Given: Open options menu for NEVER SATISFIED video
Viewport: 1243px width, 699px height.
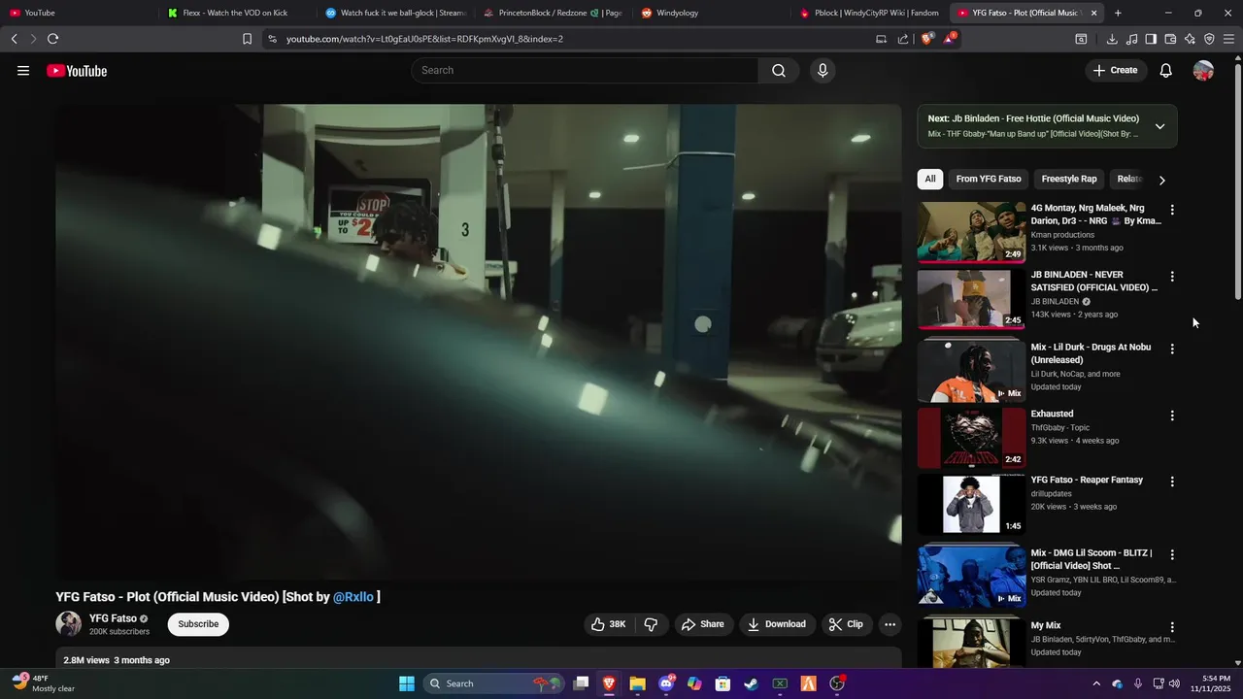Looking at the screenshot, I should tap(1172, 277).
